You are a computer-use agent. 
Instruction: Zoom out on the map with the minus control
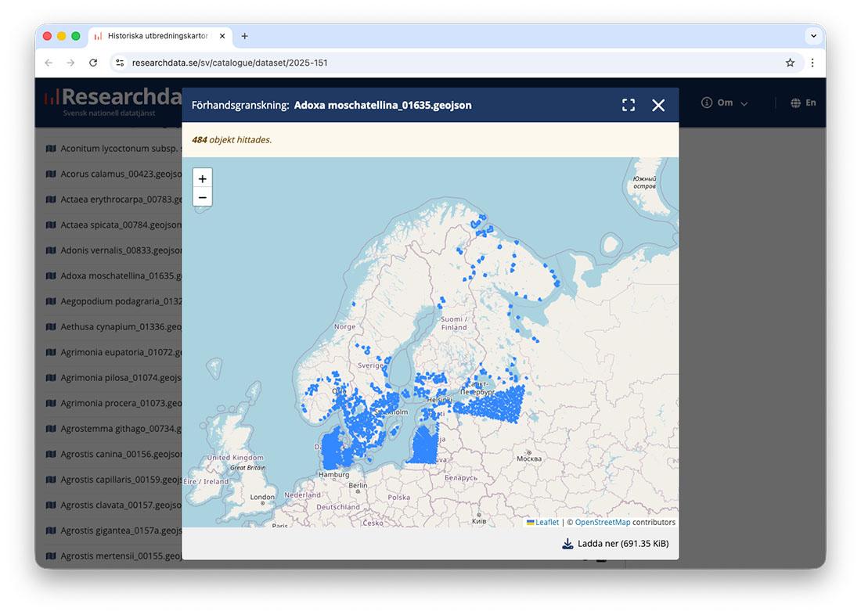[x=202, y=197]
